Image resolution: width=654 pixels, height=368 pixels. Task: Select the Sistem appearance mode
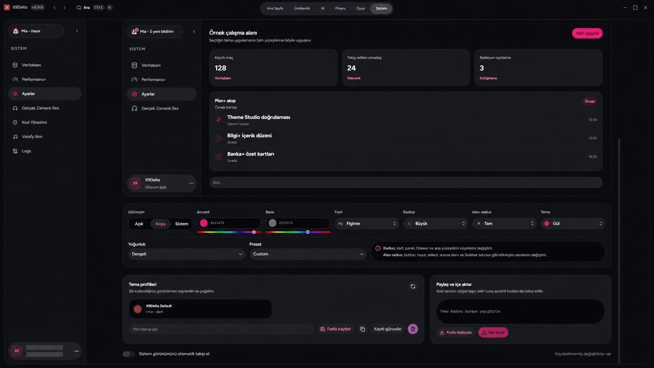[181, 224]
